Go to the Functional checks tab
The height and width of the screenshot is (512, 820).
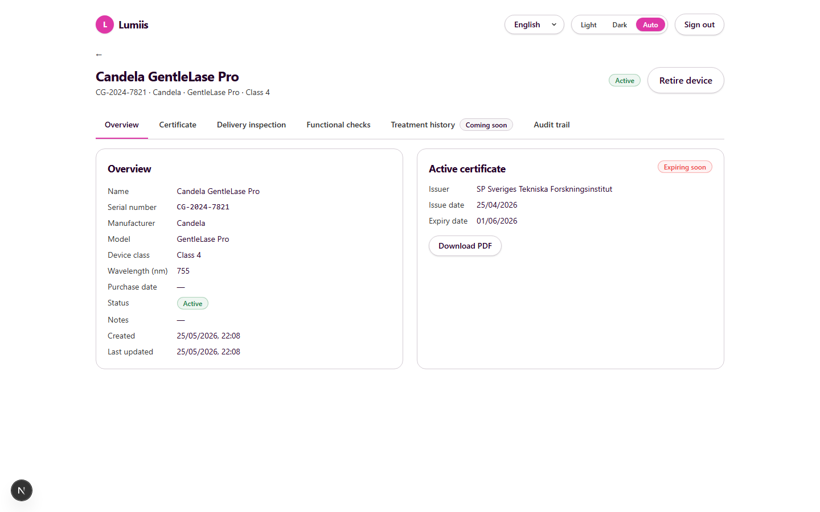pos(338,125)
